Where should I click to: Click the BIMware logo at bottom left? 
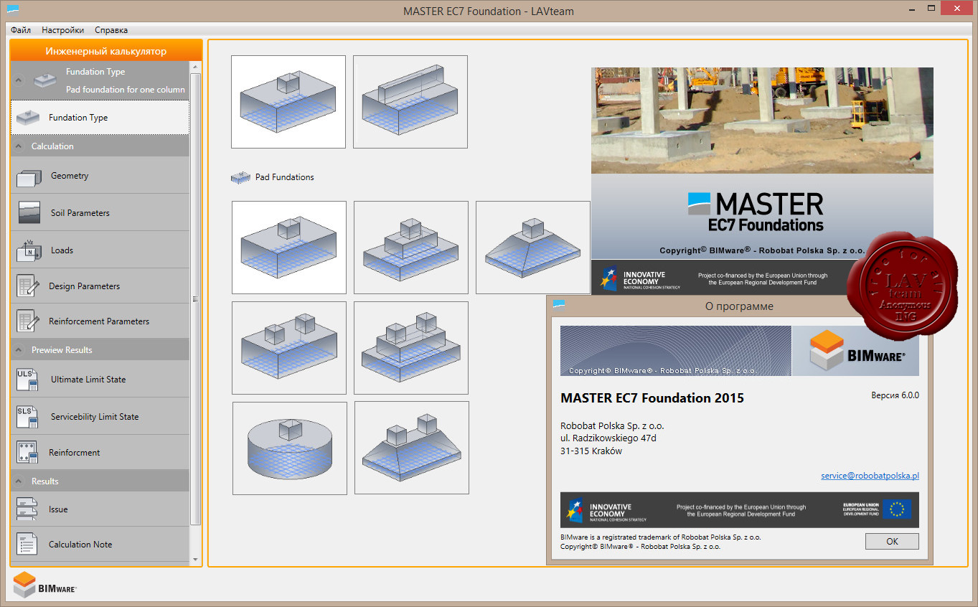44,585
